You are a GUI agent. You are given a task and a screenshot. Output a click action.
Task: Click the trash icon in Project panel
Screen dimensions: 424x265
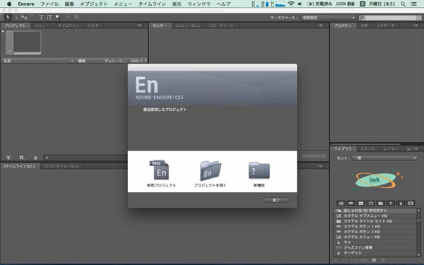coord(35,158)
